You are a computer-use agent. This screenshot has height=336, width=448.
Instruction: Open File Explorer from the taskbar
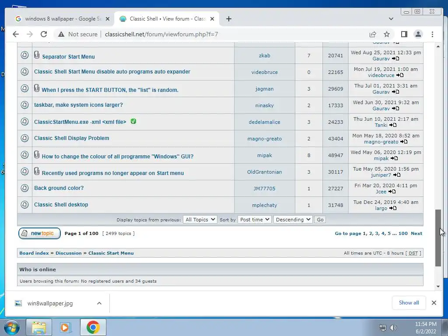pos(39,327)
